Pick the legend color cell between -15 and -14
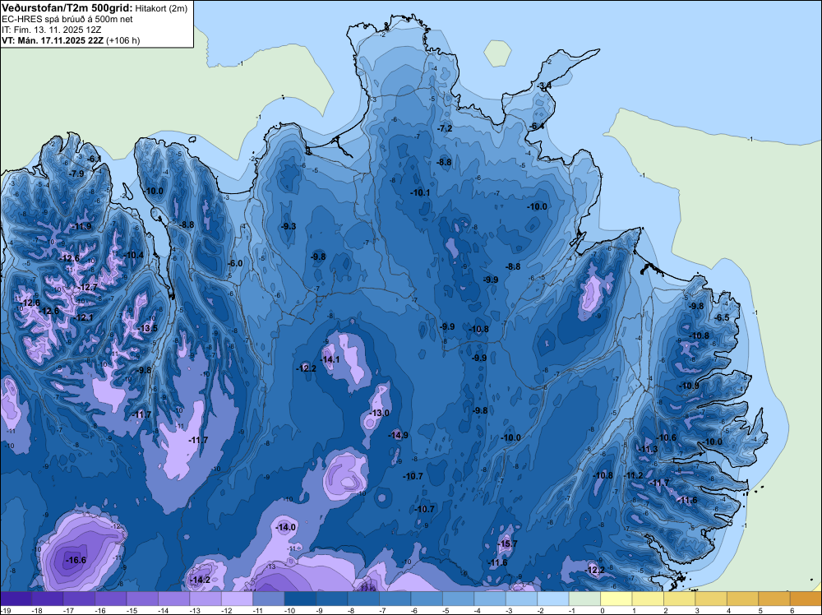 pyautogui.click(x=142, y=599)
